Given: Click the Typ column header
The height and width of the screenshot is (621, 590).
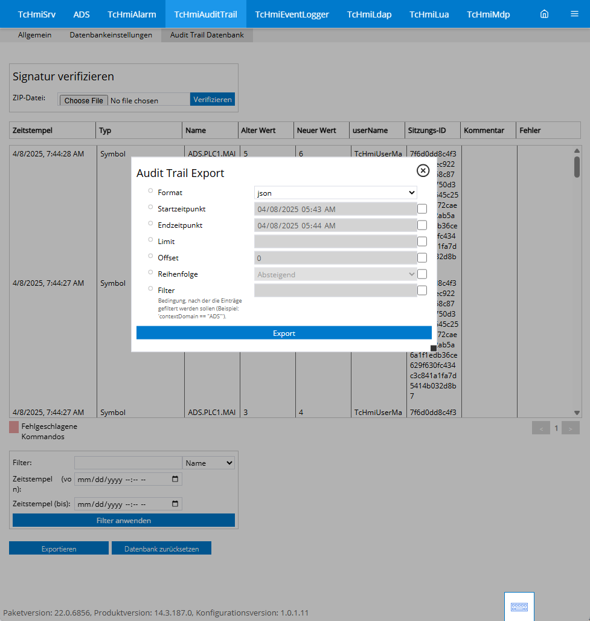Looking at the screenshot, I should click(x=139, y=130).
